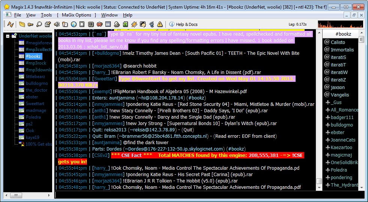
Task: Click the blank page toolbar icon
Action: click(82, 24)
